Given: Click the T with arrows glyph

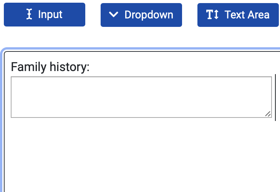Looking at the screenshot, I should (212, 15).
